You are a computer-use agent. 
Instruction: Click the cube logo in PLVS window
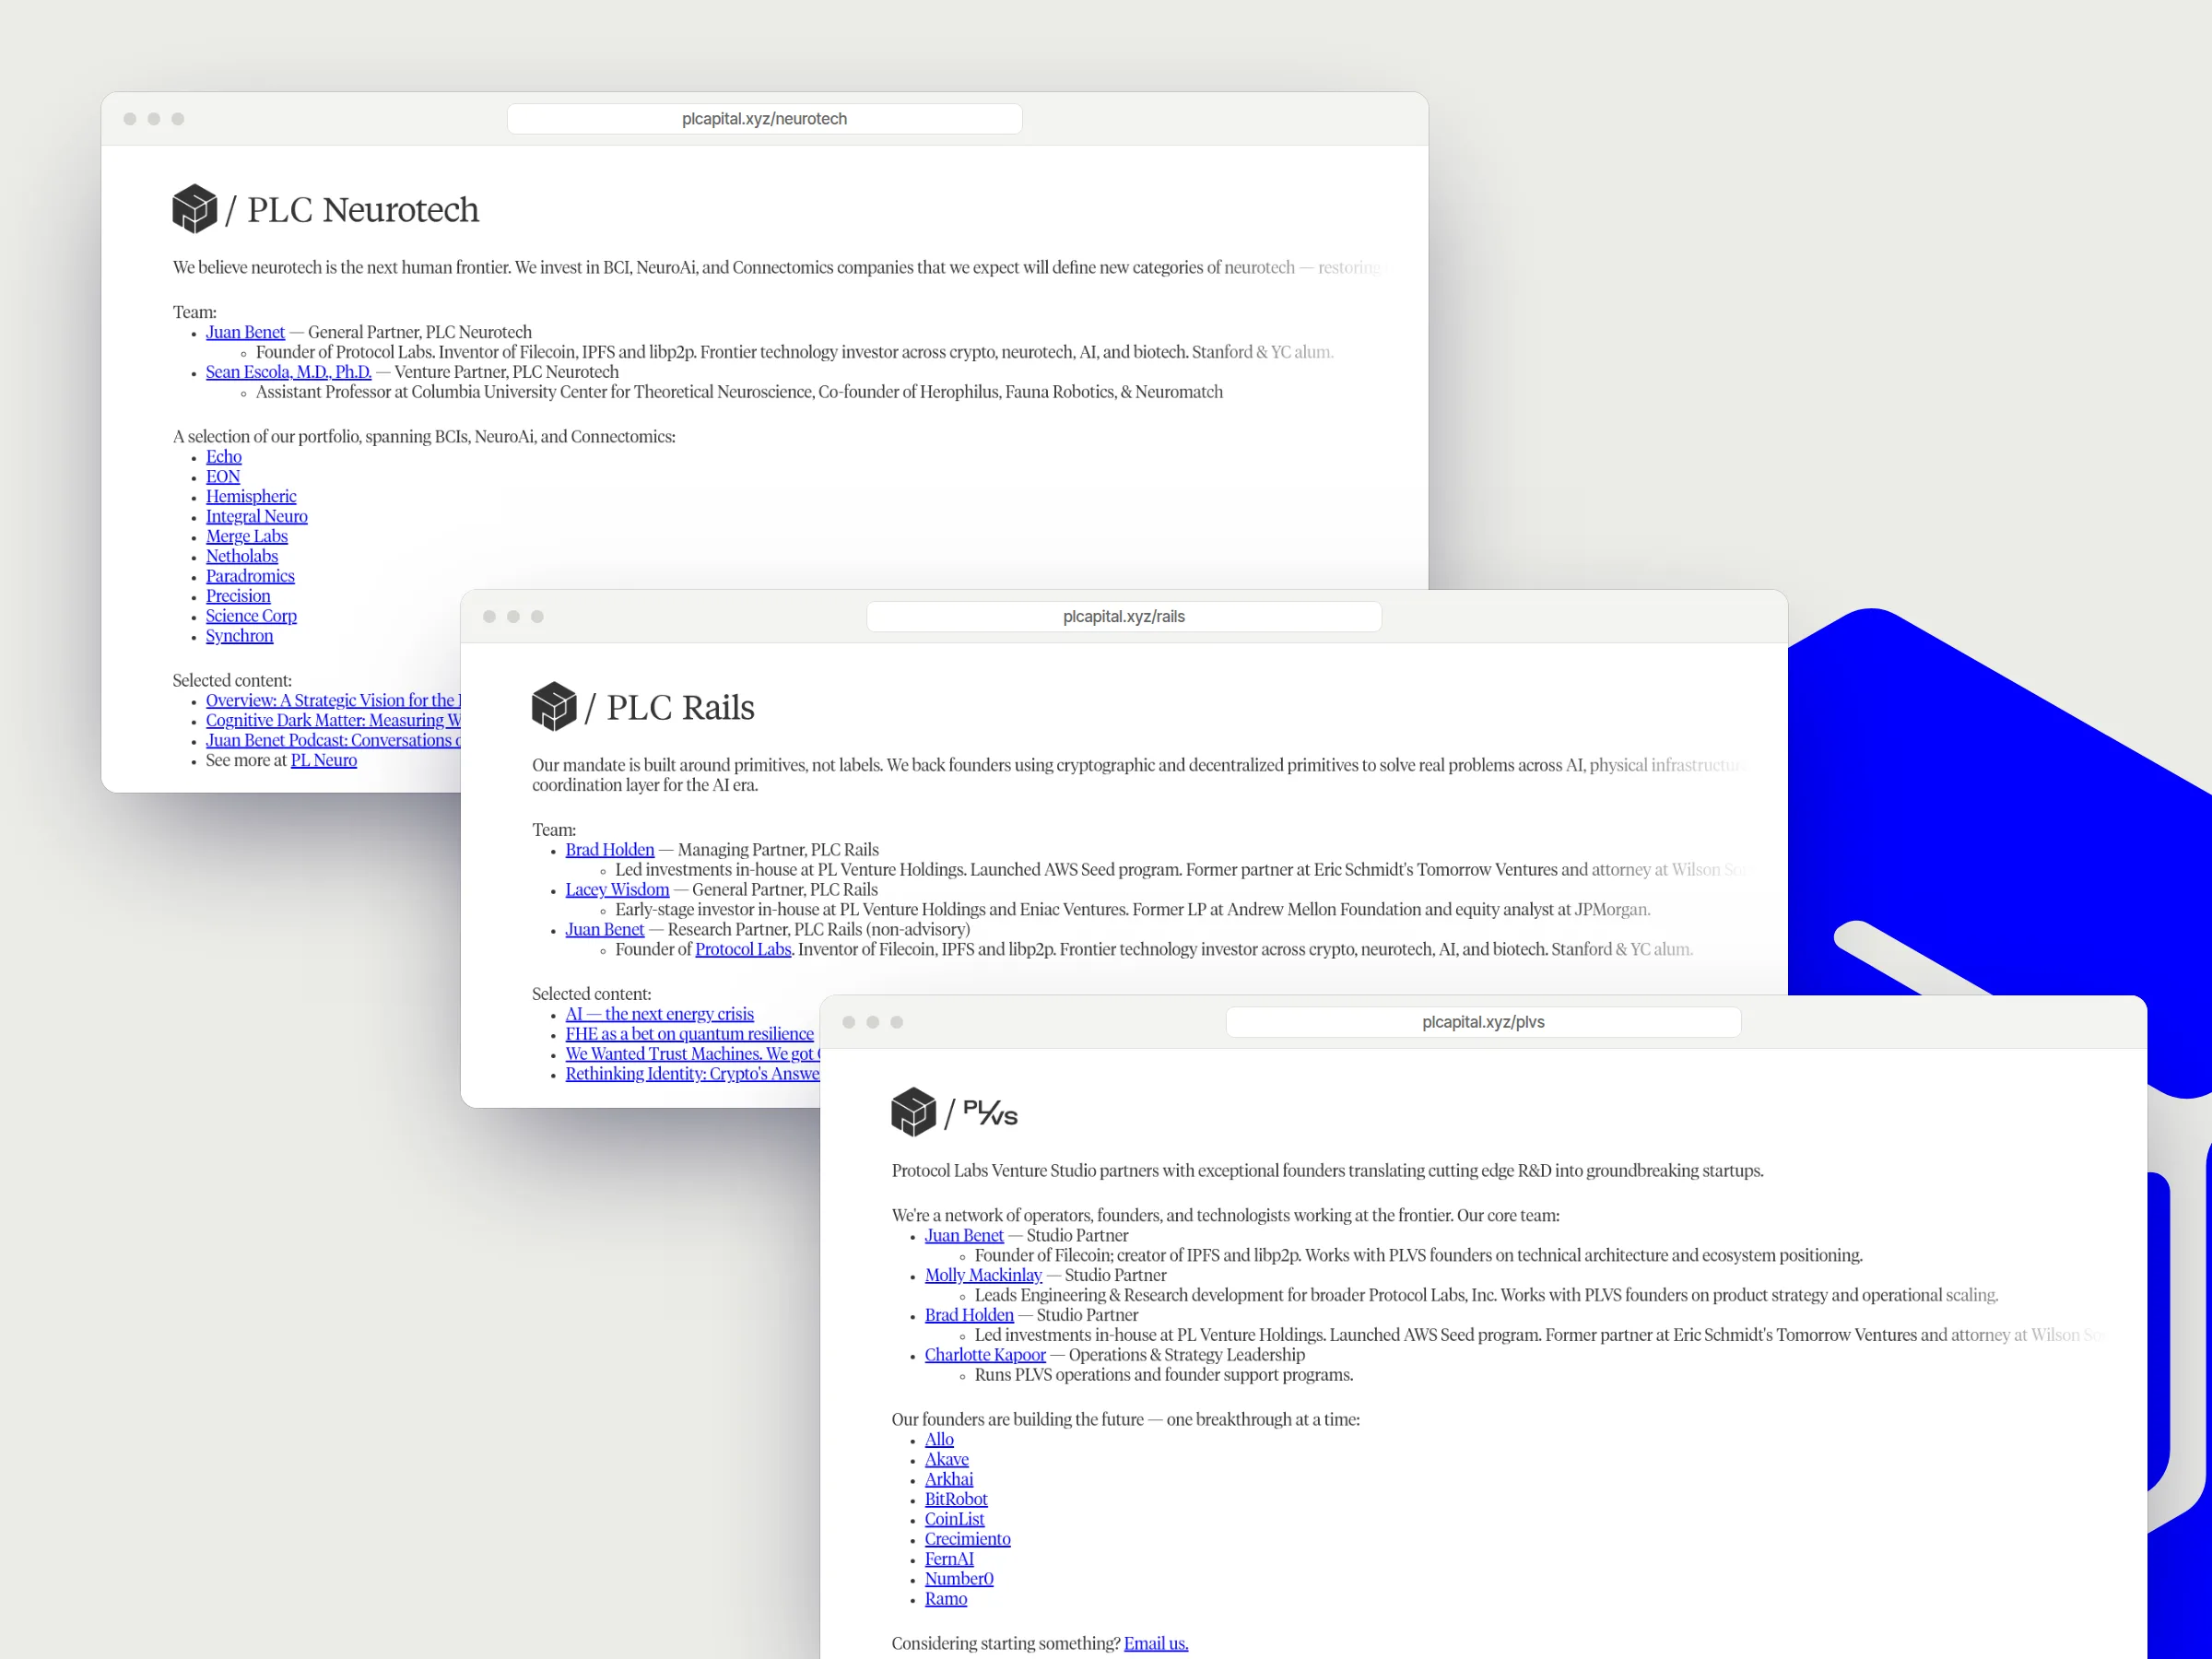click(913, 1112)
